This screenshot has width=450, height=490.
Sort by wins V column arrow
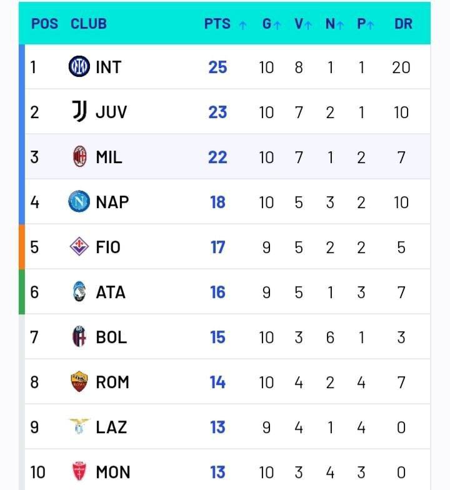click(309, 25)
